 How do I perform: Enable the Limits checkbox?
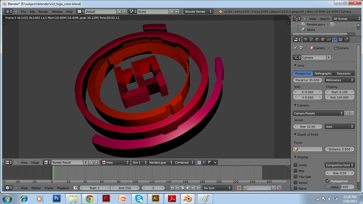pos(295,165)
